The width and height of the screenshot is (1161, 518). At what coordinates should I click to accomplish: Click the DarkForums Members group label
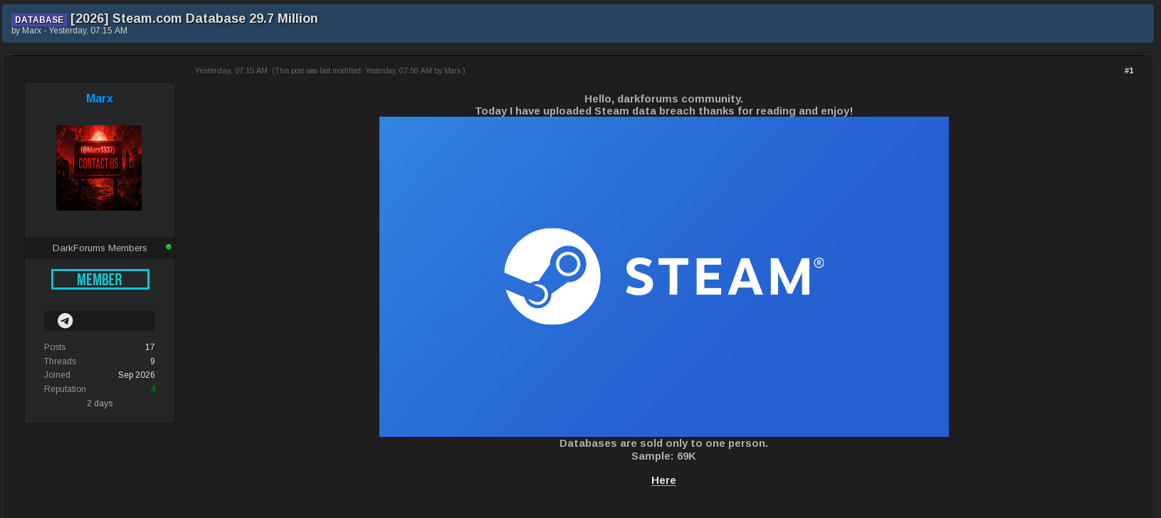click(x=100, y=248)
